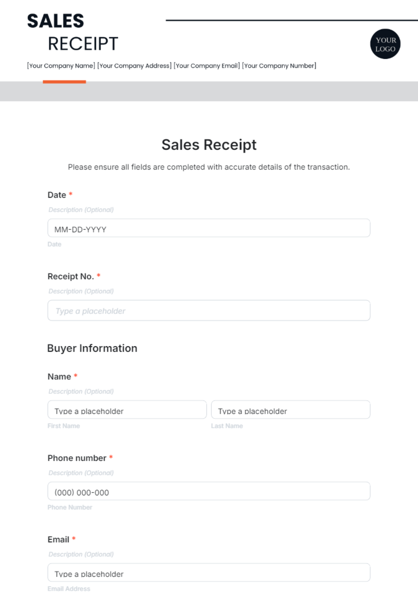
Task: Click the Email address input field
Action: click(209, 573)
